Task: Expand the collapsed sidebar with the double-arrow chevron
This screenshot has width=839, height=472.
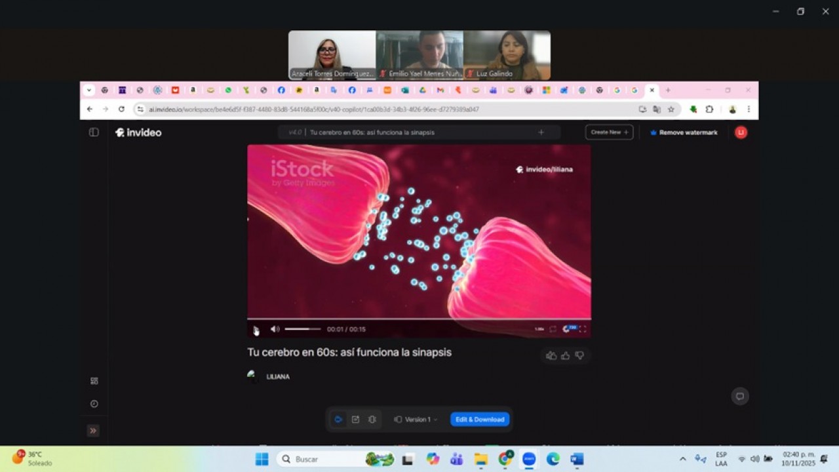Action: coord(93,431)
